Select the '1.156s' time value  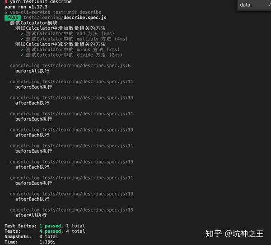(x=47, y=242)
